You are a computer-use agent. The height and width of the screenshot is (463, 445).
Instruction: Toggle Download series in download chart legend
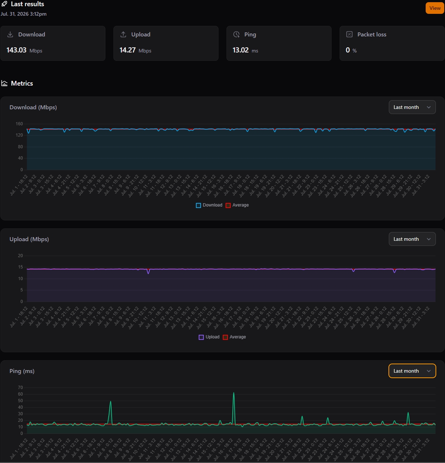click(209, 205)
